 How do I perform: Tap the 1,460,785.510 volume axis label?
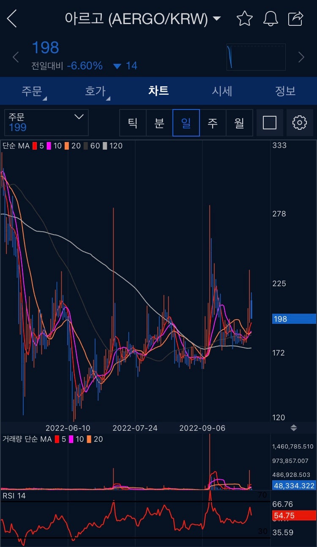click(x=293, y=446)
